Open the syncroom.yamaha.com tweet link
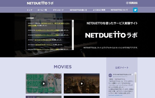This screenshot has width=155, height=98. [115, 95]
